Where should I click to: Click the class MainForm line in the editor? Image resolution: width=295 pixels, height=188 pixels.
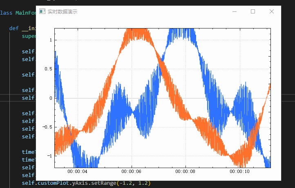point(18,13)
